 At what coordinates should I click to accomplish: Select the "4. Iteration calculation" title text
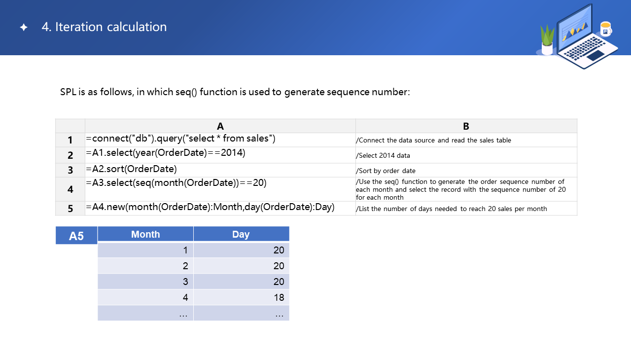point(104,27)
